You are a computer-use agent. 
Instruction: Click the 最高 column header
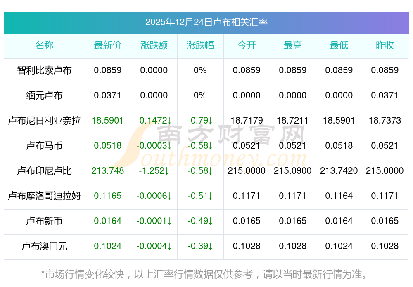293,45
